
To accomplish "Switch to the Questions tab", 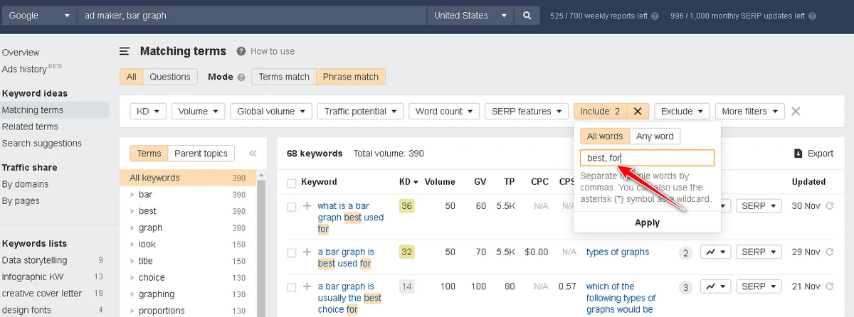I will click(x=170, y=77).
